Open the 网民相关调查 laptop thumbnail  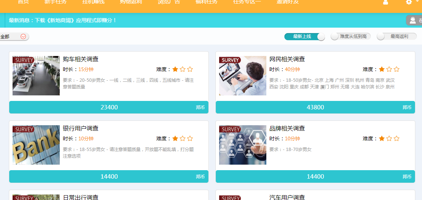click(242, 76)
